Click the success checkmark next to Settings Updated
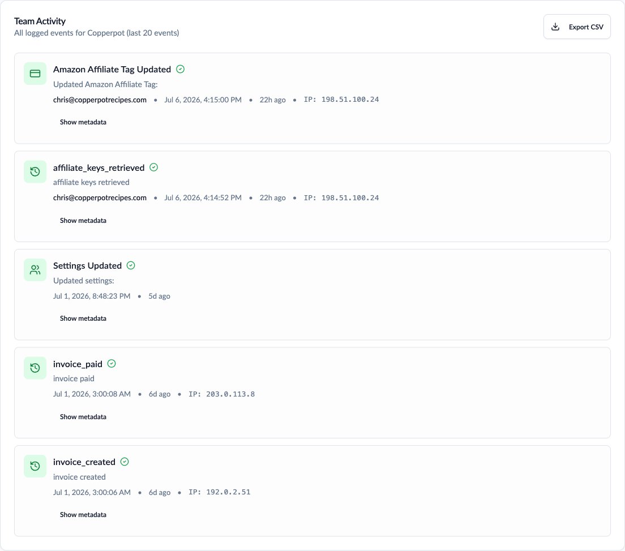This screenshot has height=551, width=625. pyautogui.click(x=131, y=265)
